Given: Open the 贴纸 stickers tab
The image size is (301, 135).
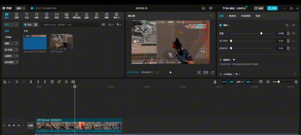Looking at the screenshot, I should [37, 16].
